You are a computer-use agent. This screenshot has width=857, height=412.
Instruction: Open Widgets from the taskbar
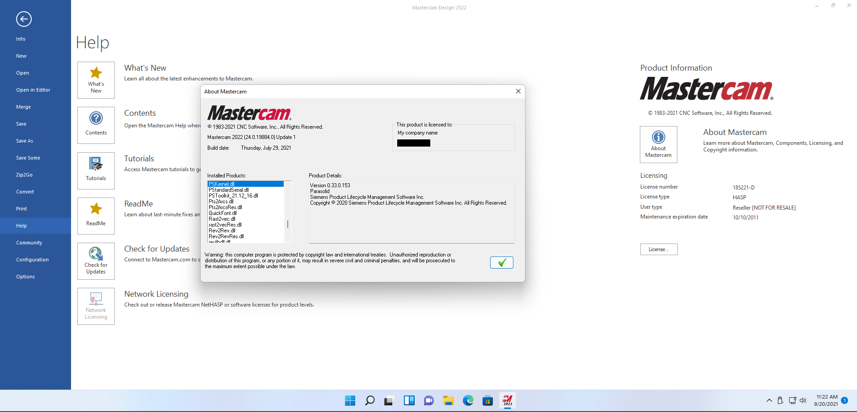coord(409,400)
